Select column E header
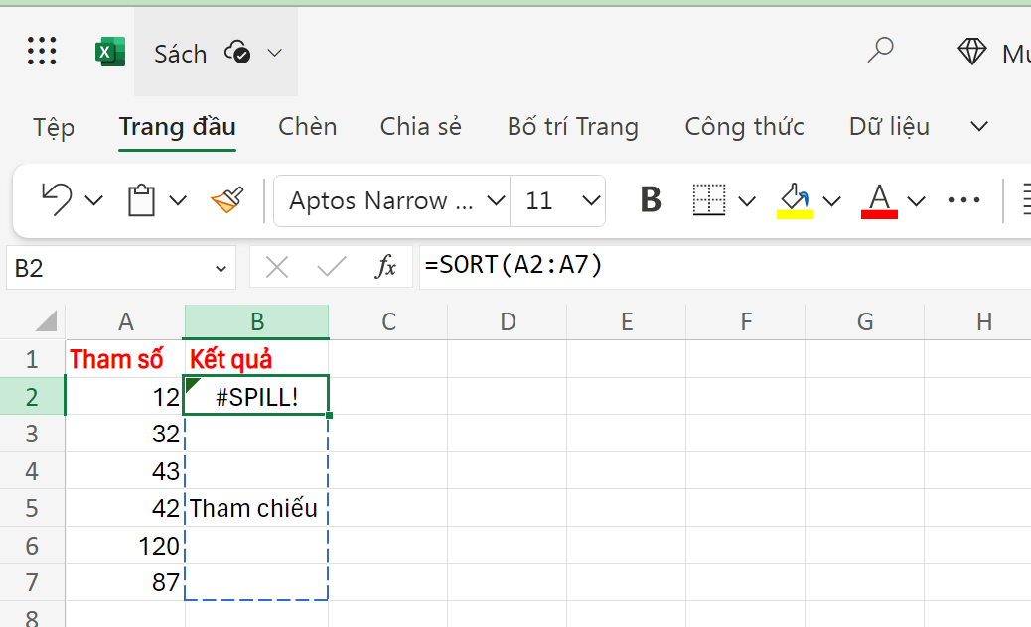This screenshot has width=1031, height=627. coord(627,321)
